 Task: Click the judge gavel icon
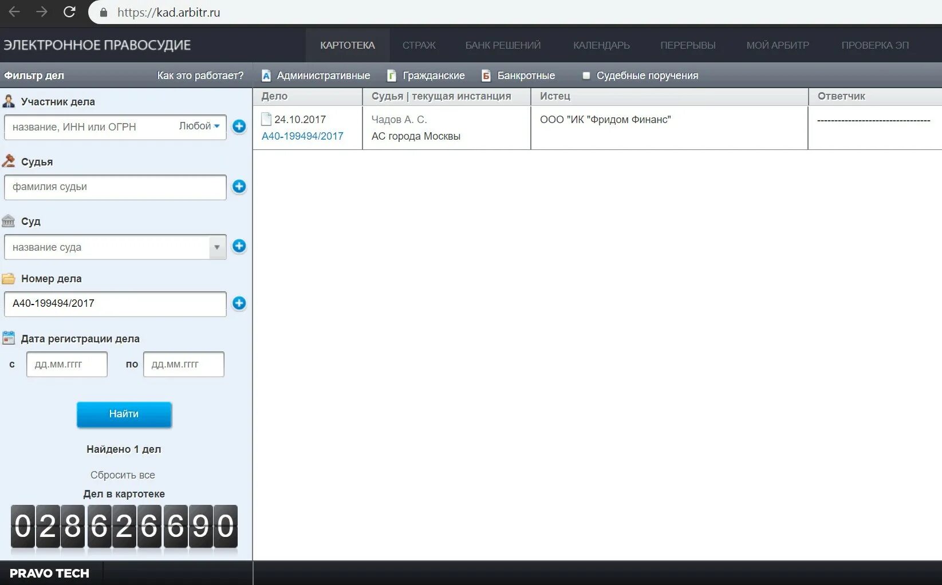9,161
